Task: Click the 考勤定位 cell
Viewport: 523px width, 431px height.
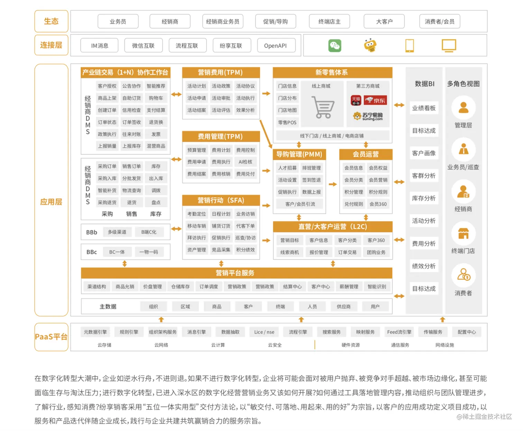Action: [196, 214]
